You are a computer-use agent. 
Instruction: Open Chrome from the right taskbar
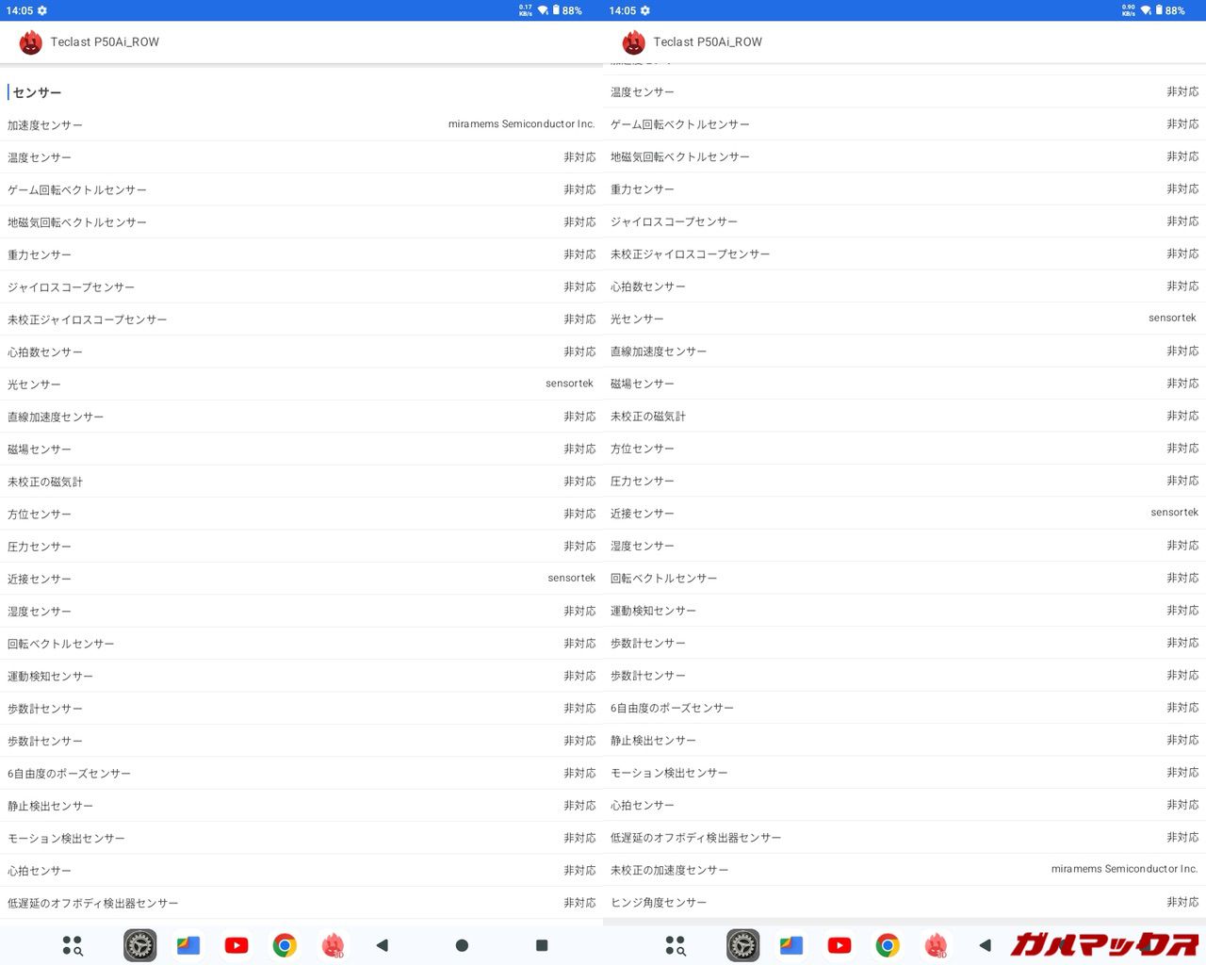click(888, 945)
